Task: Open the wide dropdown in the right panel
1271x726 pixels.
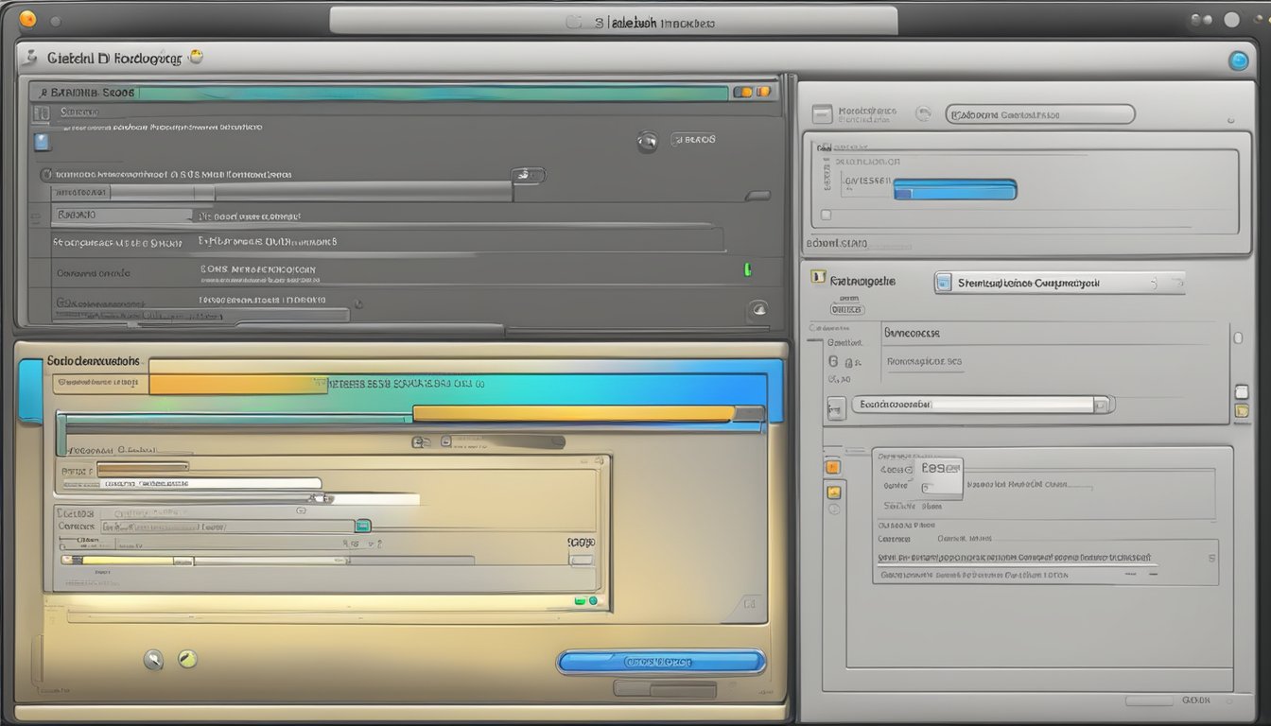Action: (1059, 283)
